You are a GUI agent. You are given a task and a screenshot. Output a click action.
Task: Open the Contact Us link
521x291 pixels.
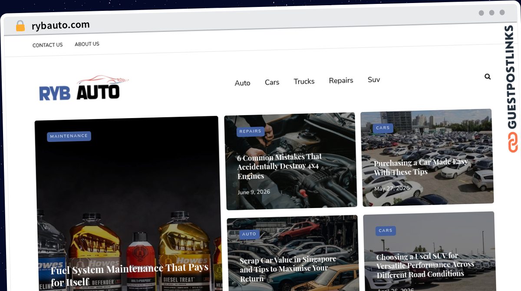click(47, 45)
